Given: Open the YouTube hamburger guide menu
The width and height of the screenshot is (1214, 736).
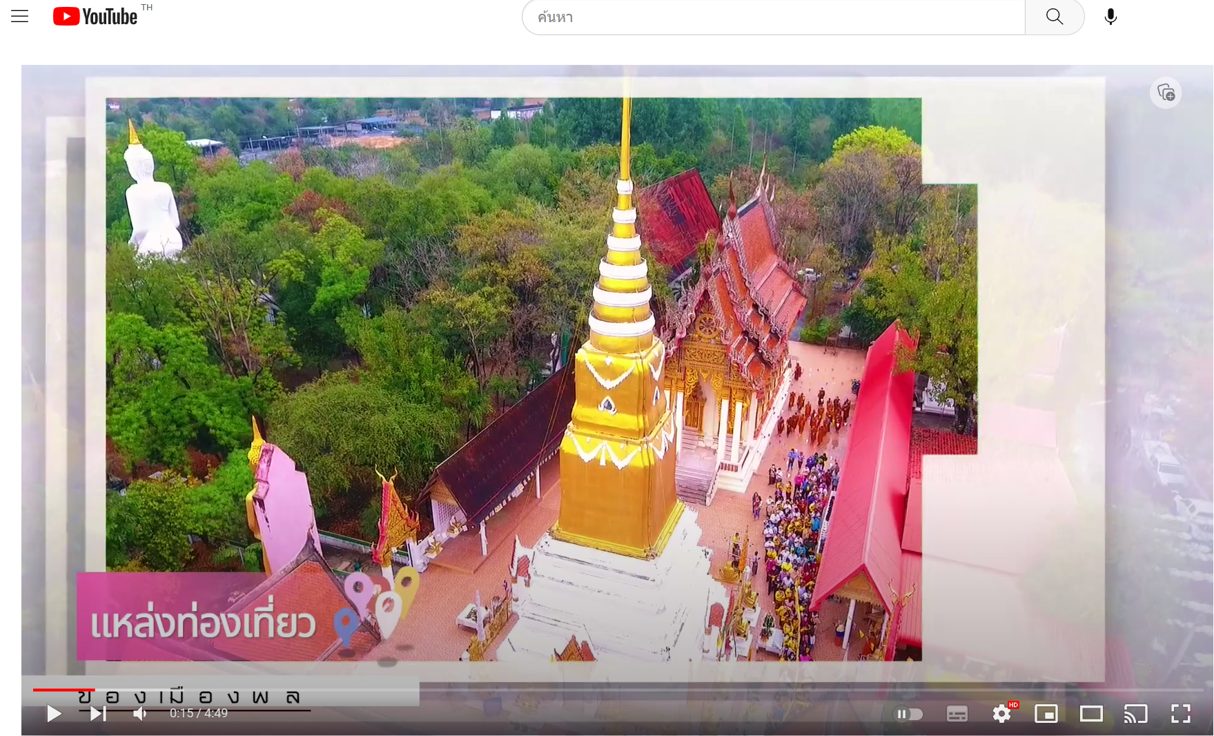Looking at the screenshot, I should click(20, 17).
